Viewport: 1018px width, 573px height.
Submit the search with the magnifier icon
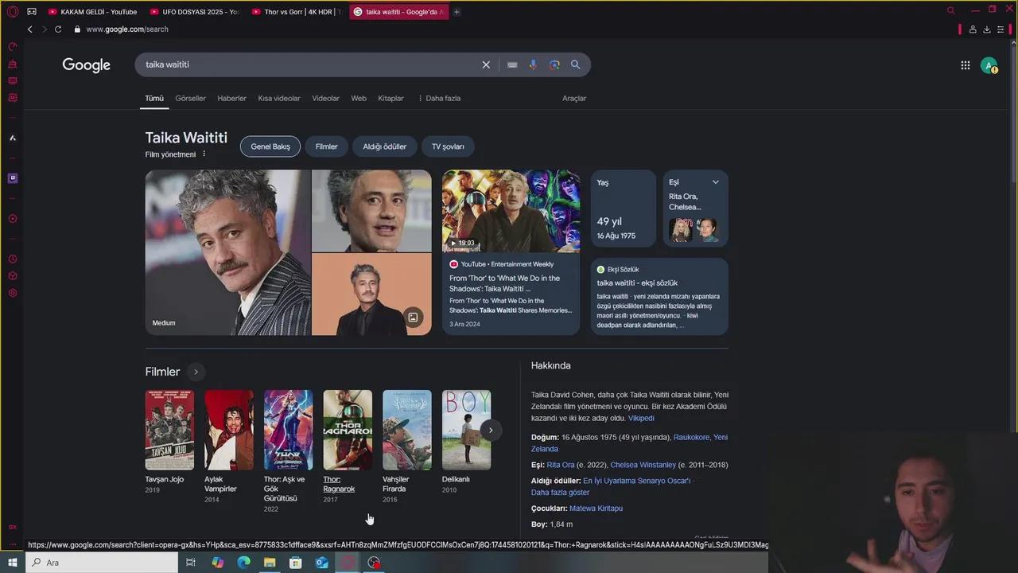tap(575, 64)
